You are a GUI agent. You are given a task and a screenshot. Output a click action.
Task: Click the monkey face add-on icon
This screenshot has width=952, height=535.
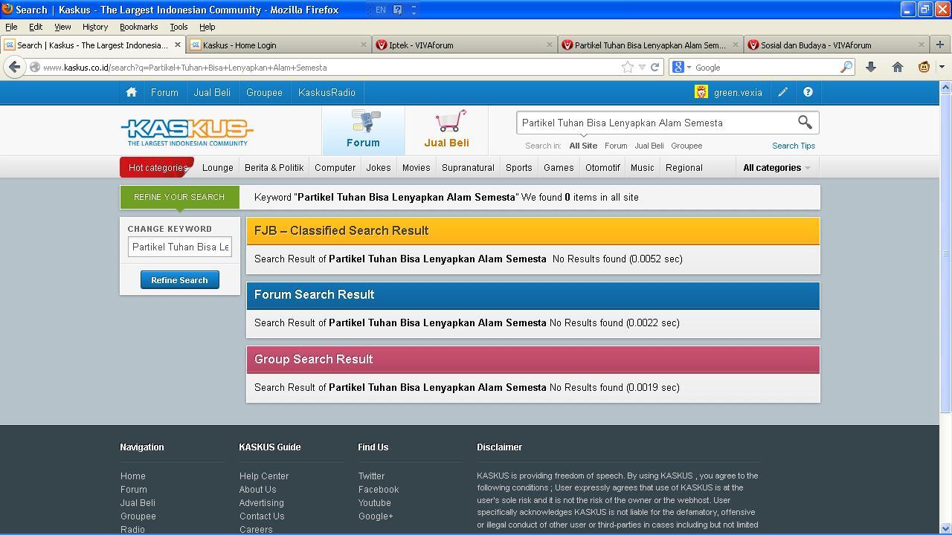[924, 67]
